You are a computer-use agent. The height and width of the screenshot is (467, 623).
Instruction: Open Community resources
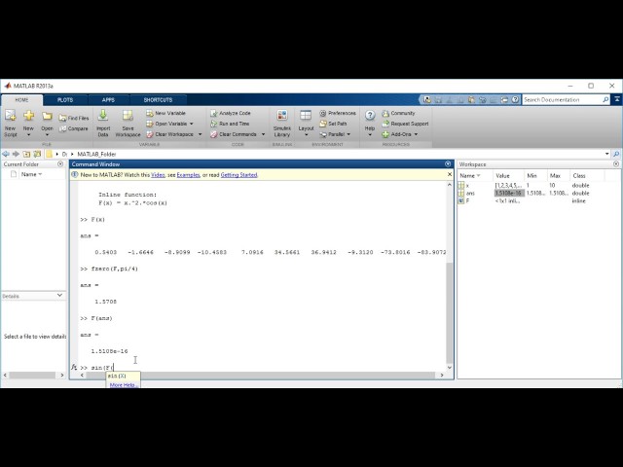pos(398,113)
